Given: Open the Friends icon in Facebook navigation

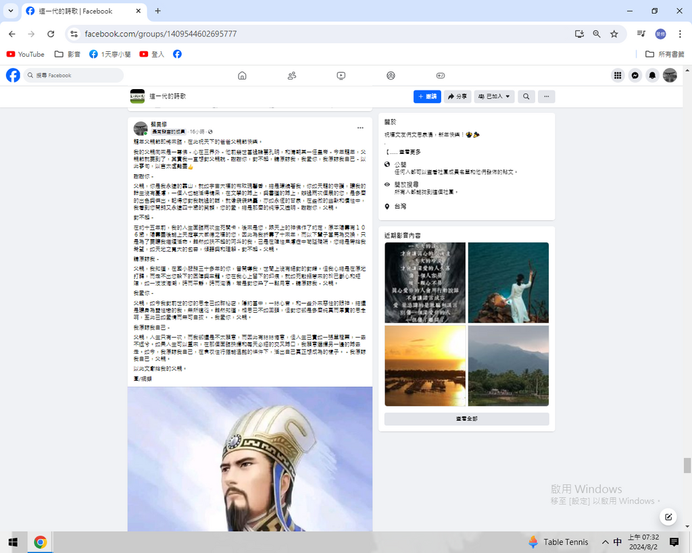Looking at the screenshot, I should coord(292,76).
